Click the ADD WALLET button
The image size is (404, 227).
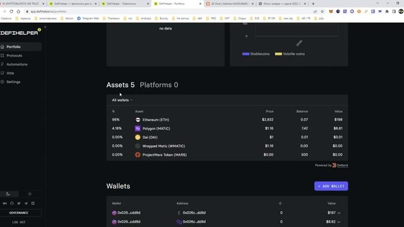click(331, 186)
